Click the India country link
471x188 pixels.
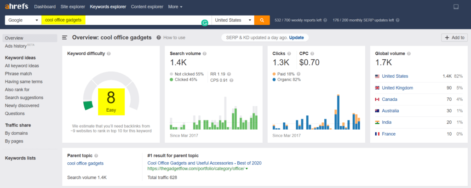click(x=386, y=123)
